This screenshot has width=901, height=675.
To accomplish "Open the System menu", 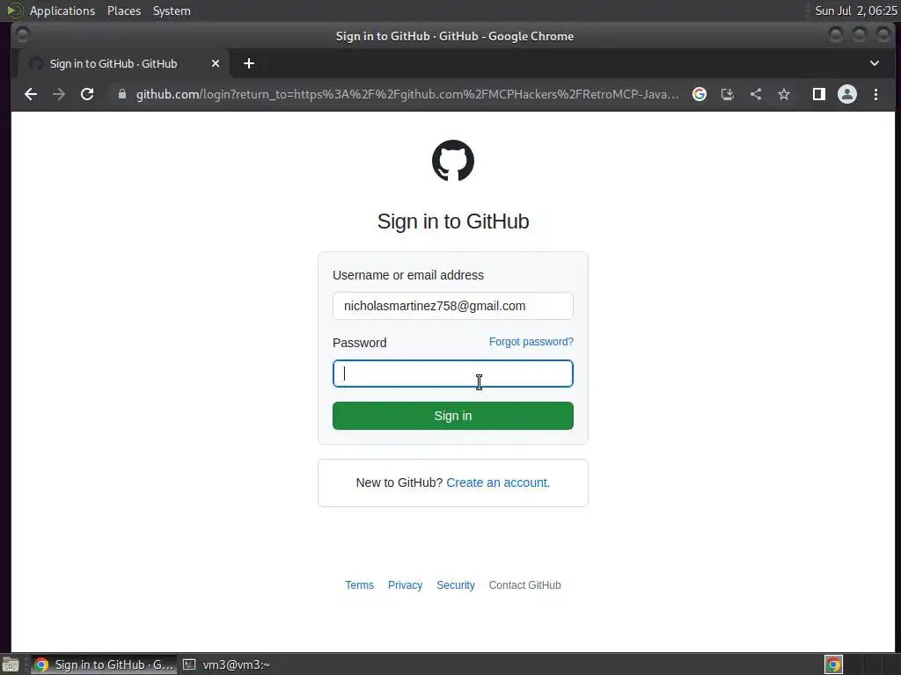I will pos(172,11).
